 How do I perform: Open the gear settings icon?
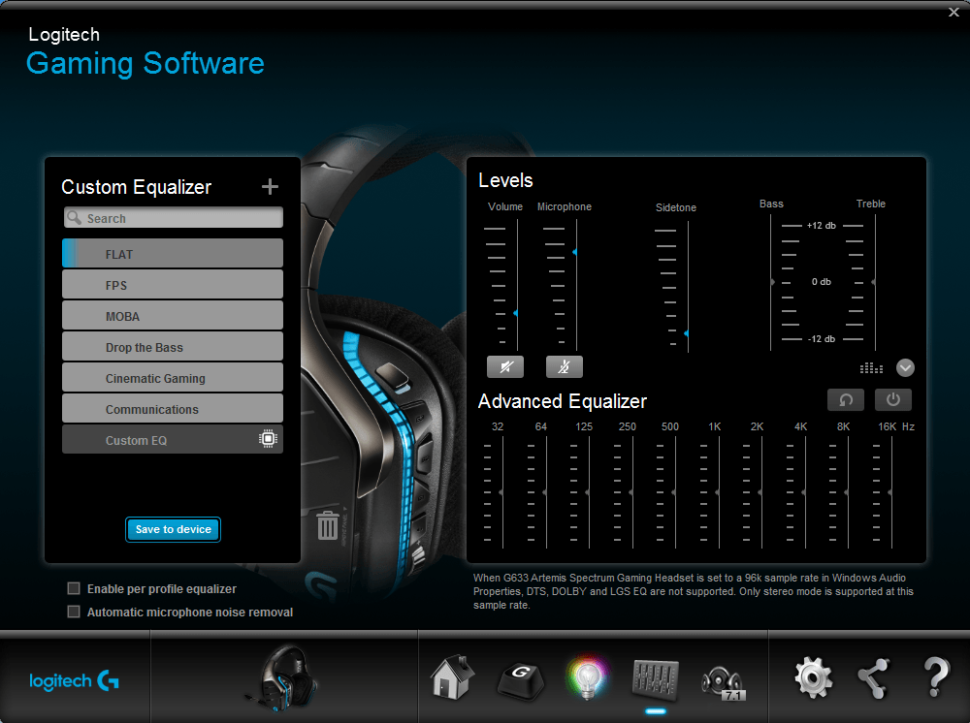point(813,677)
